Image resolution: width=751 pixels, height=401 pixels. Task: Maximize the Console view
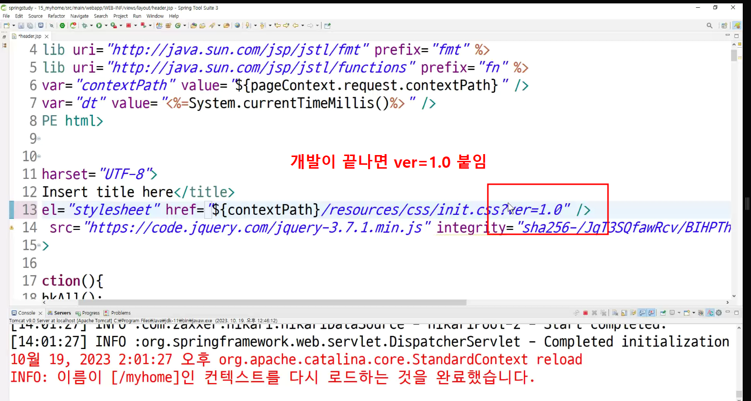coord(736,313)
